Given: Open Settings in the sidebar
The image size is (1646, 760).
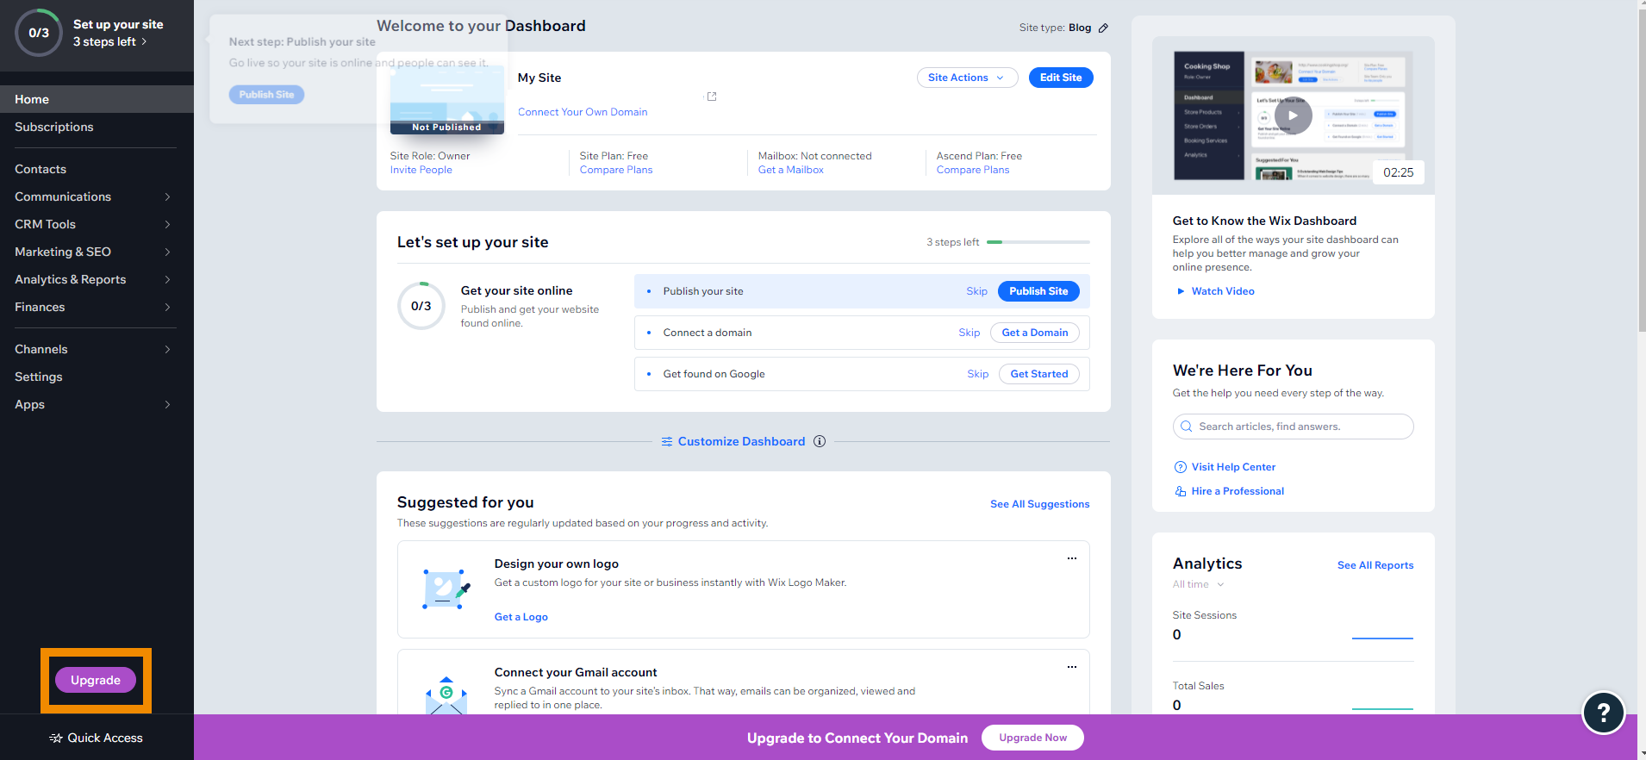Looking at the screenshot, I should pyautogui.click(x=97, y=377).
